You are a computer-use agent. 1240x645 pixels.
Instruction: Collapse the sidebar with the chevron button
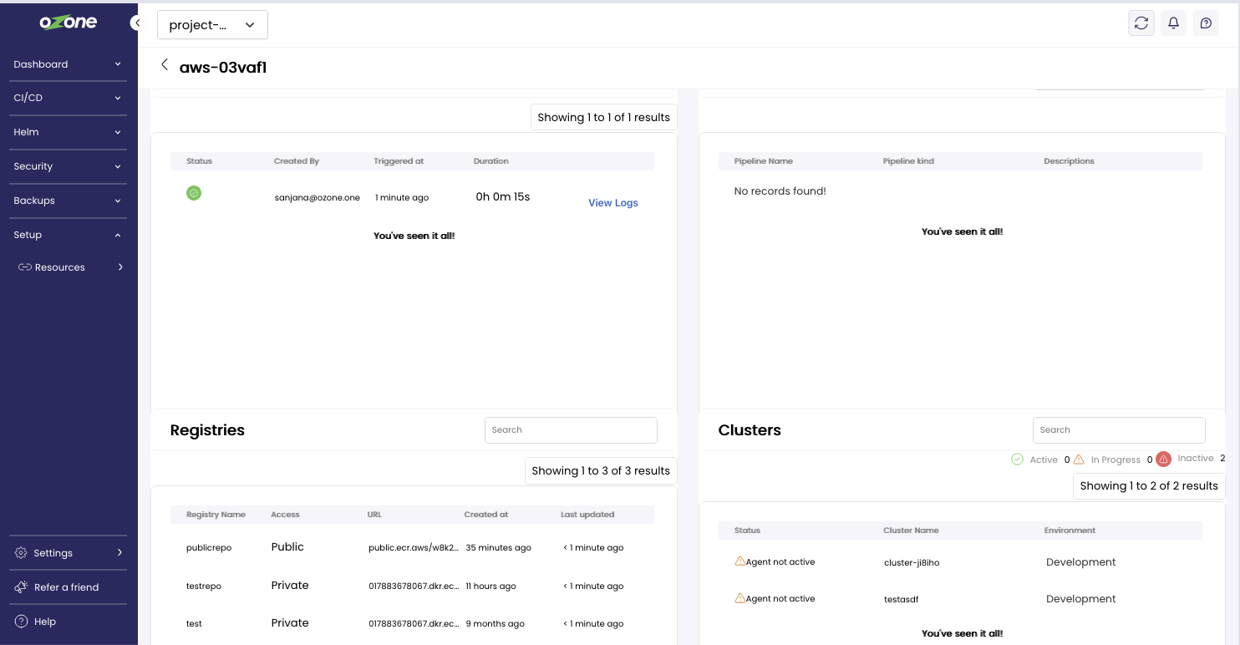[x=135, y=23]
